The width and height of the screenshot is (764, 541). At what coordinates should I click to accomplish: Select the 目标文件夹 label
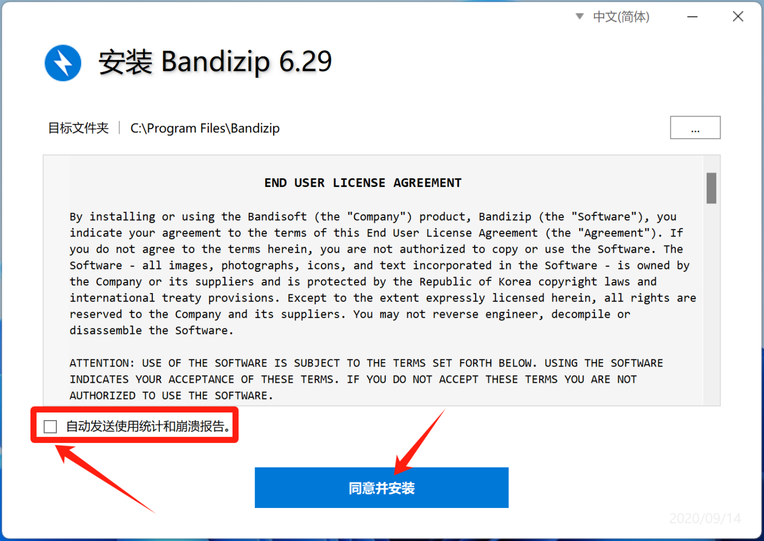(x=78, y=128)
